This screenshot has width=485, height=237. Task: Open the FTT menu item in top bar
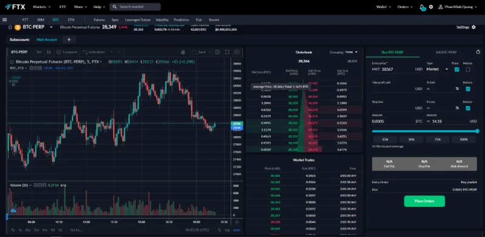point(62,7)
